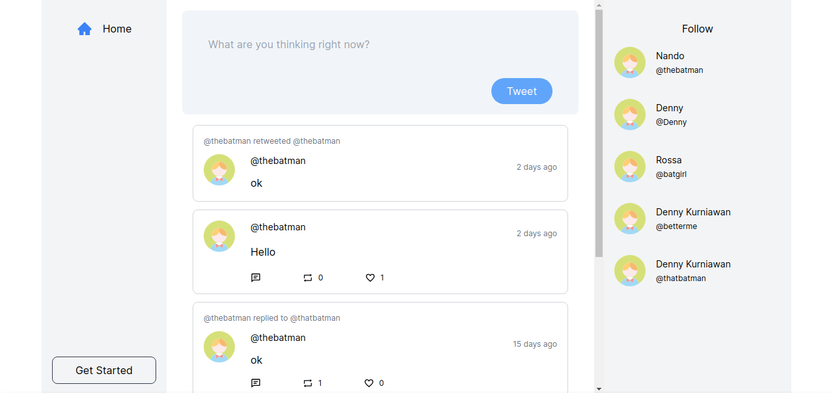Like the Hello tweet
The height and width of the screenshot is (393, 833).
click(x=370, y=278)
